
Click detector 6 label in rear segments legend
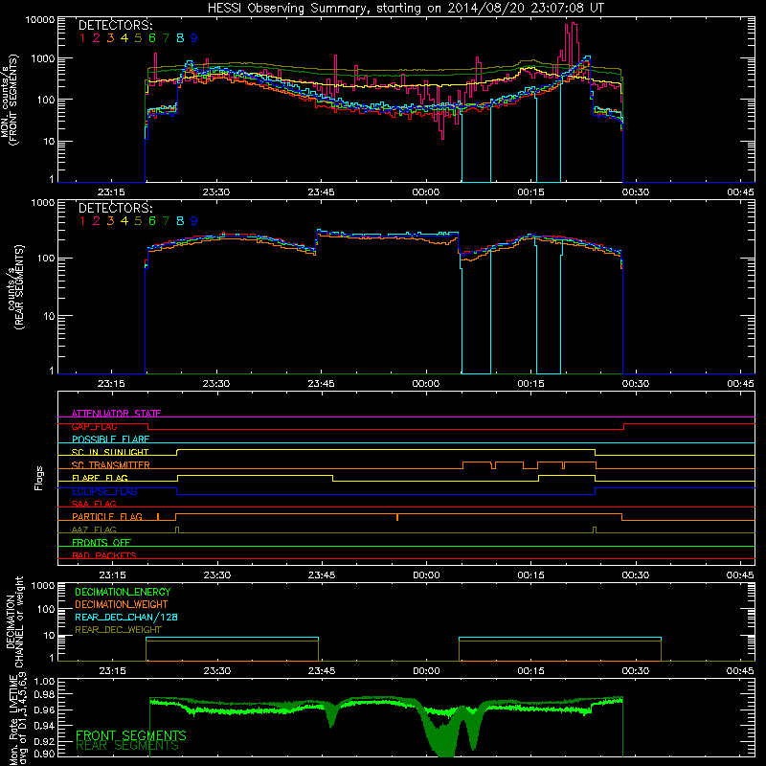coord(152,221)
